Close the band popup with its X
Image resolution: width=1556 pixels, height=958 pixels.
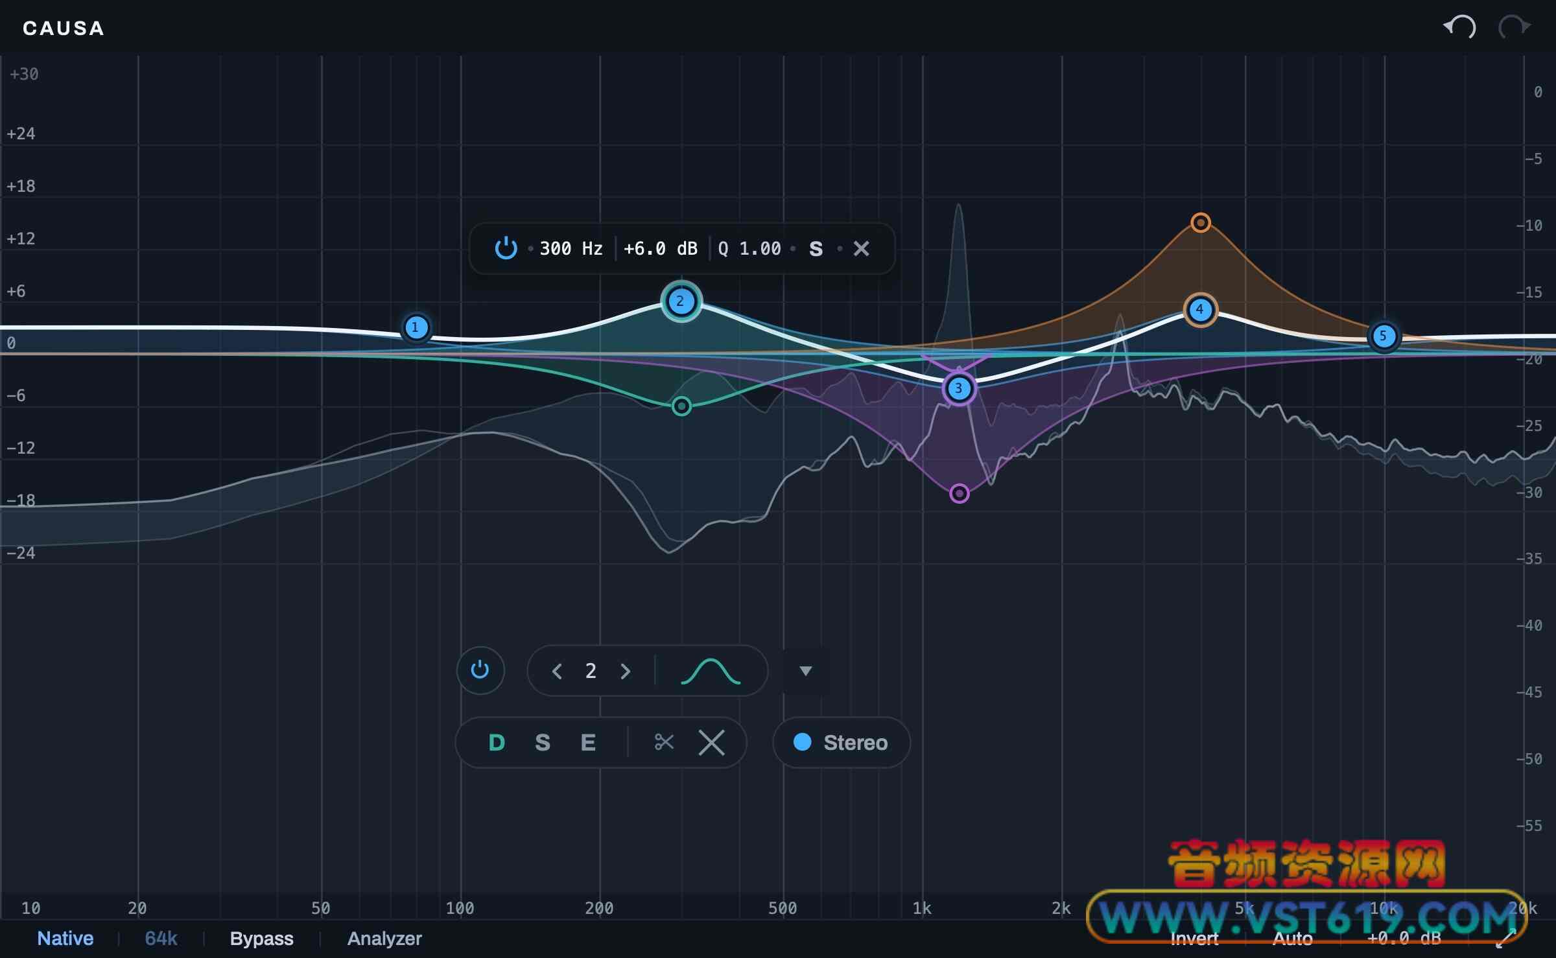tap(861, 249)
